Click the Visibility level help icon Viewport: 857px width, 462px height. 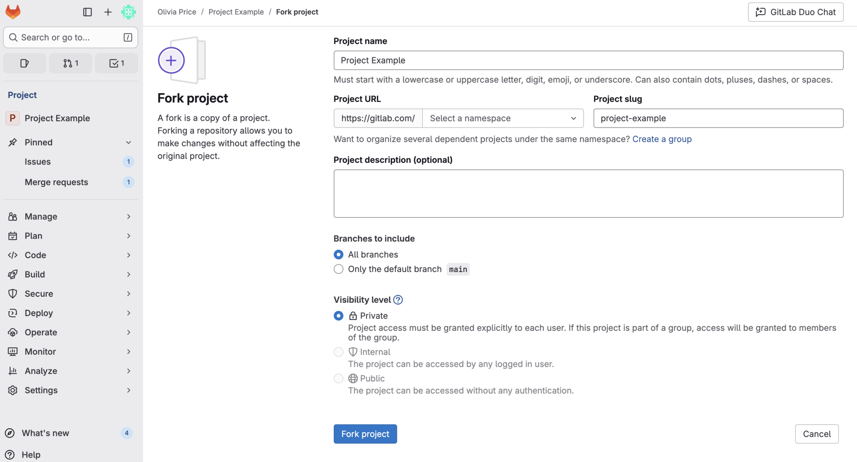click(x=398, y=300)
